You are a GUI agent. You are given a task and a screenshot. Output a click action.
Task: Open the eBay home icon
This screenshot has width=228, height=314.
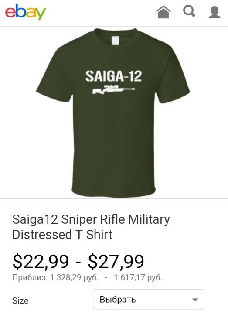163,12
